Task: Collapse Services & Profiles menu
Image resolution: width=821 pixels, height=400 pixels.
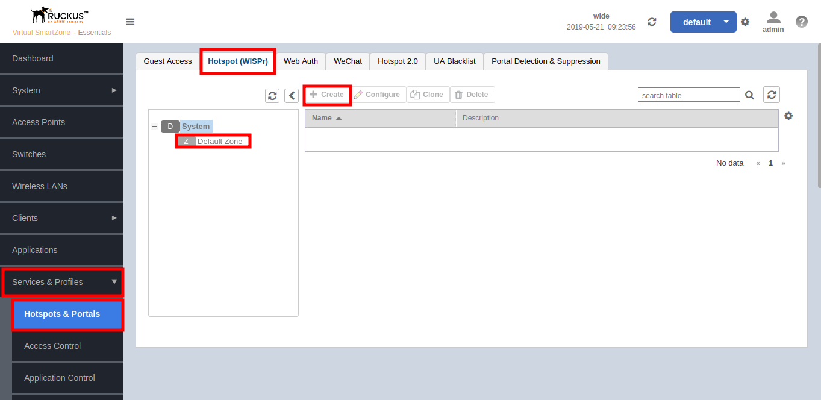Action: pyautogui.click(x=114, y=281)
